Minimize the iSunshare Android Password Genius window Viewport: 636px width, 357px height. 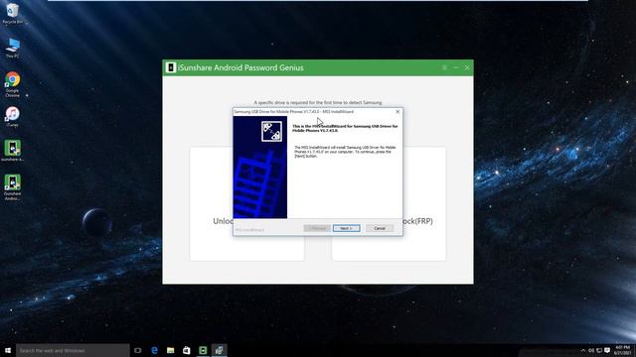click(x=455, y=67)
